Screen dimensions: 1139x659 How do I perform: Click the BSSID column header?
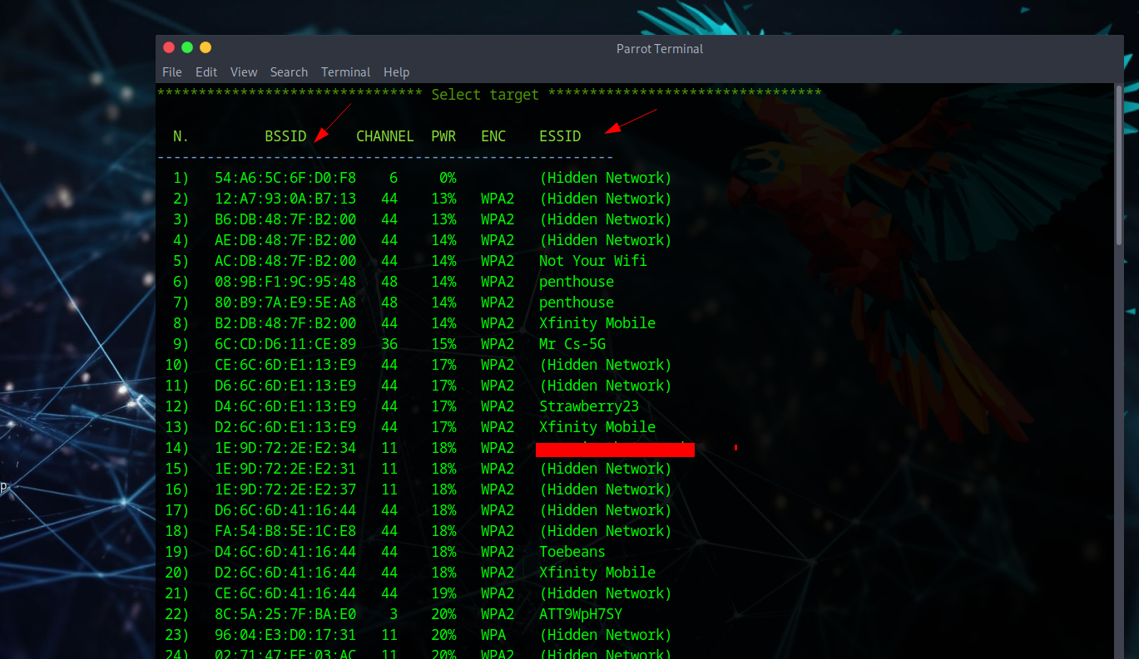point(285,136)
